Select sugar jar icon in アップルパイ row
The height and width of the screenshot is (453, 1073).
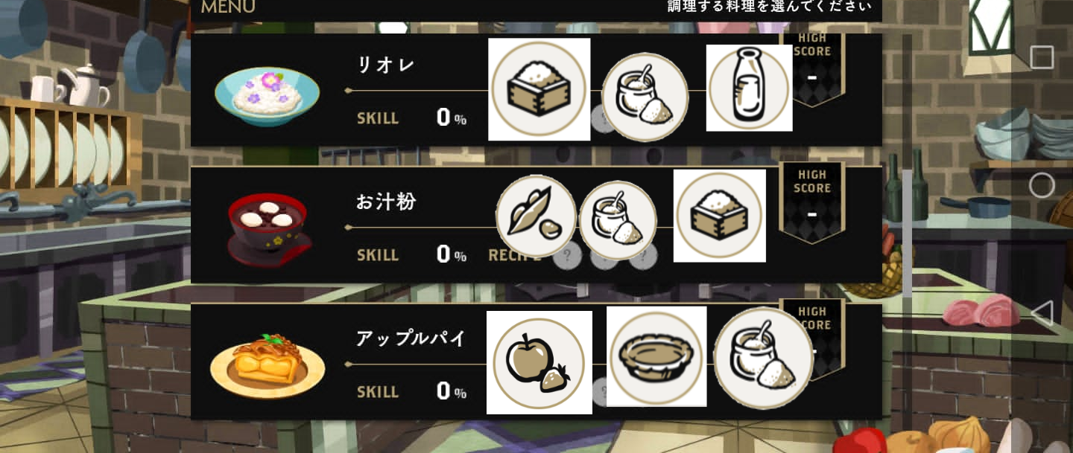click(763, 359)
